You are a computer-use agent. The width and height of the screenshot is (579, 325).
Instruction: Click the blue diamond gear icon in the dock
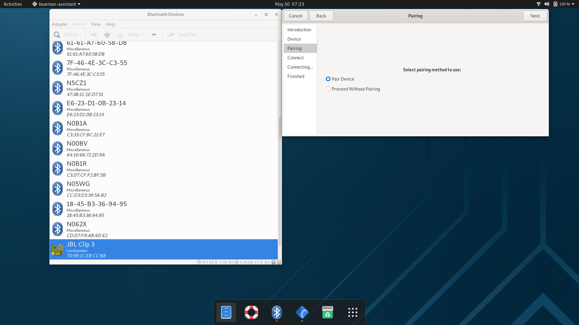(x=302, y=312)
